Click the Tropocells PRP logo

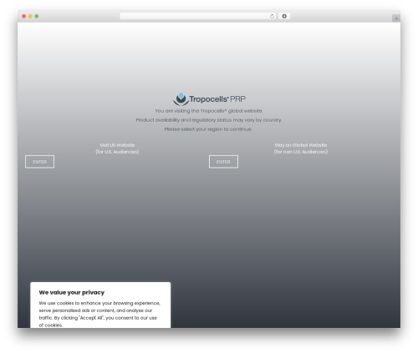pos(209,99)
